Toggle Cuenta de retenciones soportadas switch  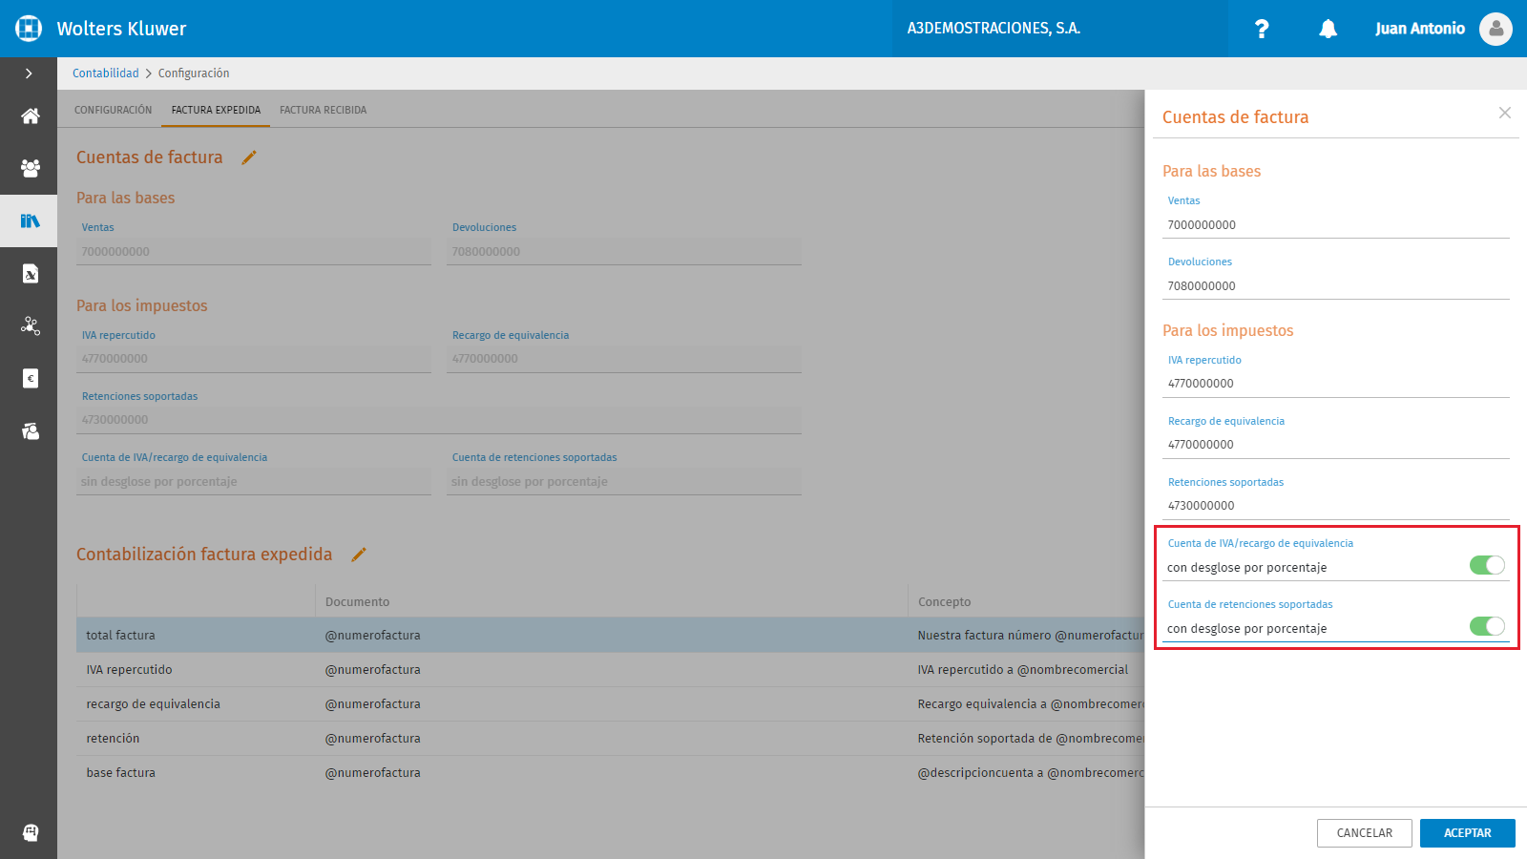coord(1487,627)
